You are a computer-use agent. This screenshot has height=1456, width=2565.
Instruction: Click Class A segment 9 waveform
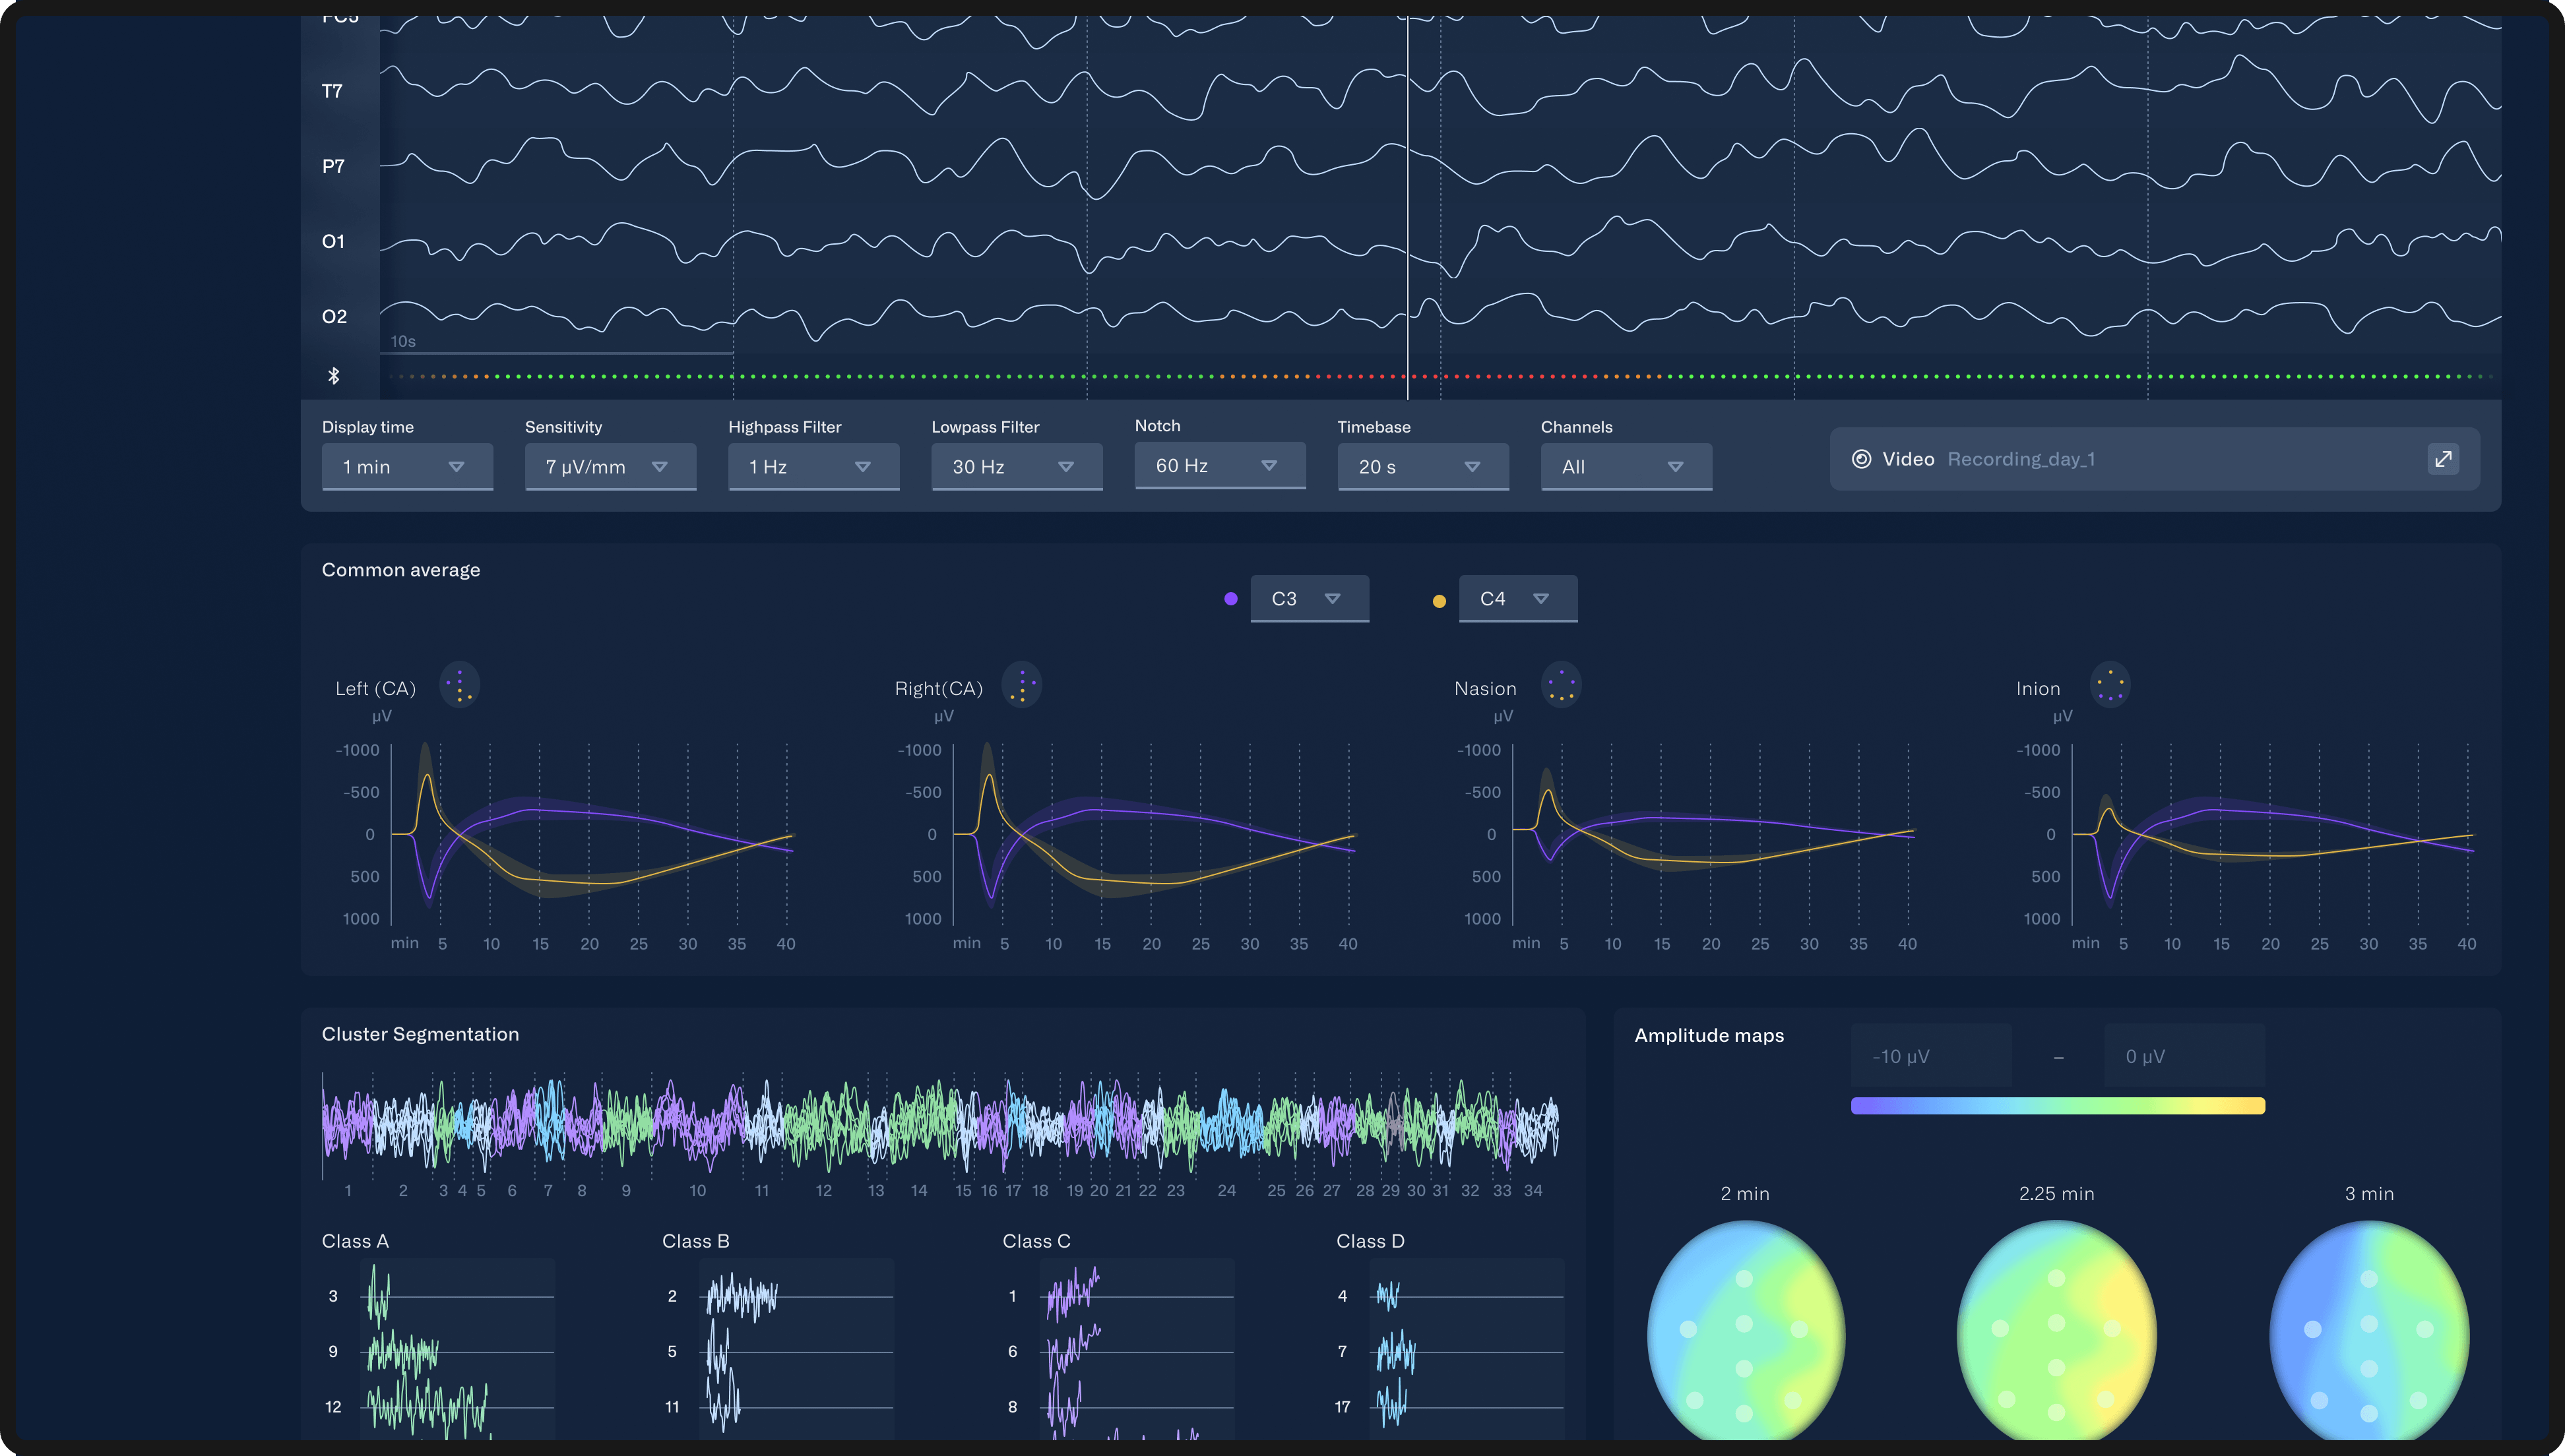point(402,1352)
